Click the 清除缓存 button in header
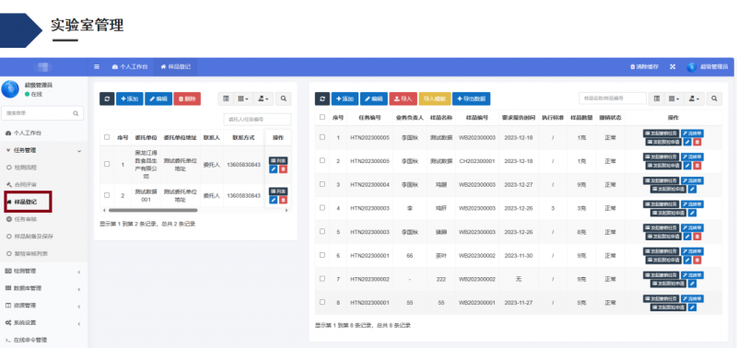 pos(644,66)
